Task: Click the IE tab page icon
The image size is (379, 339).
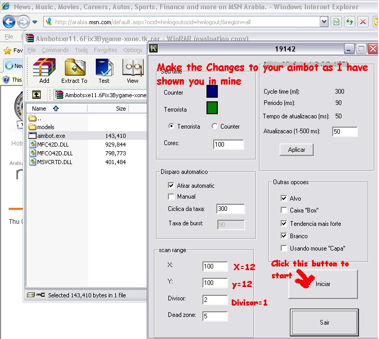Action: click(x=9, y=66)
